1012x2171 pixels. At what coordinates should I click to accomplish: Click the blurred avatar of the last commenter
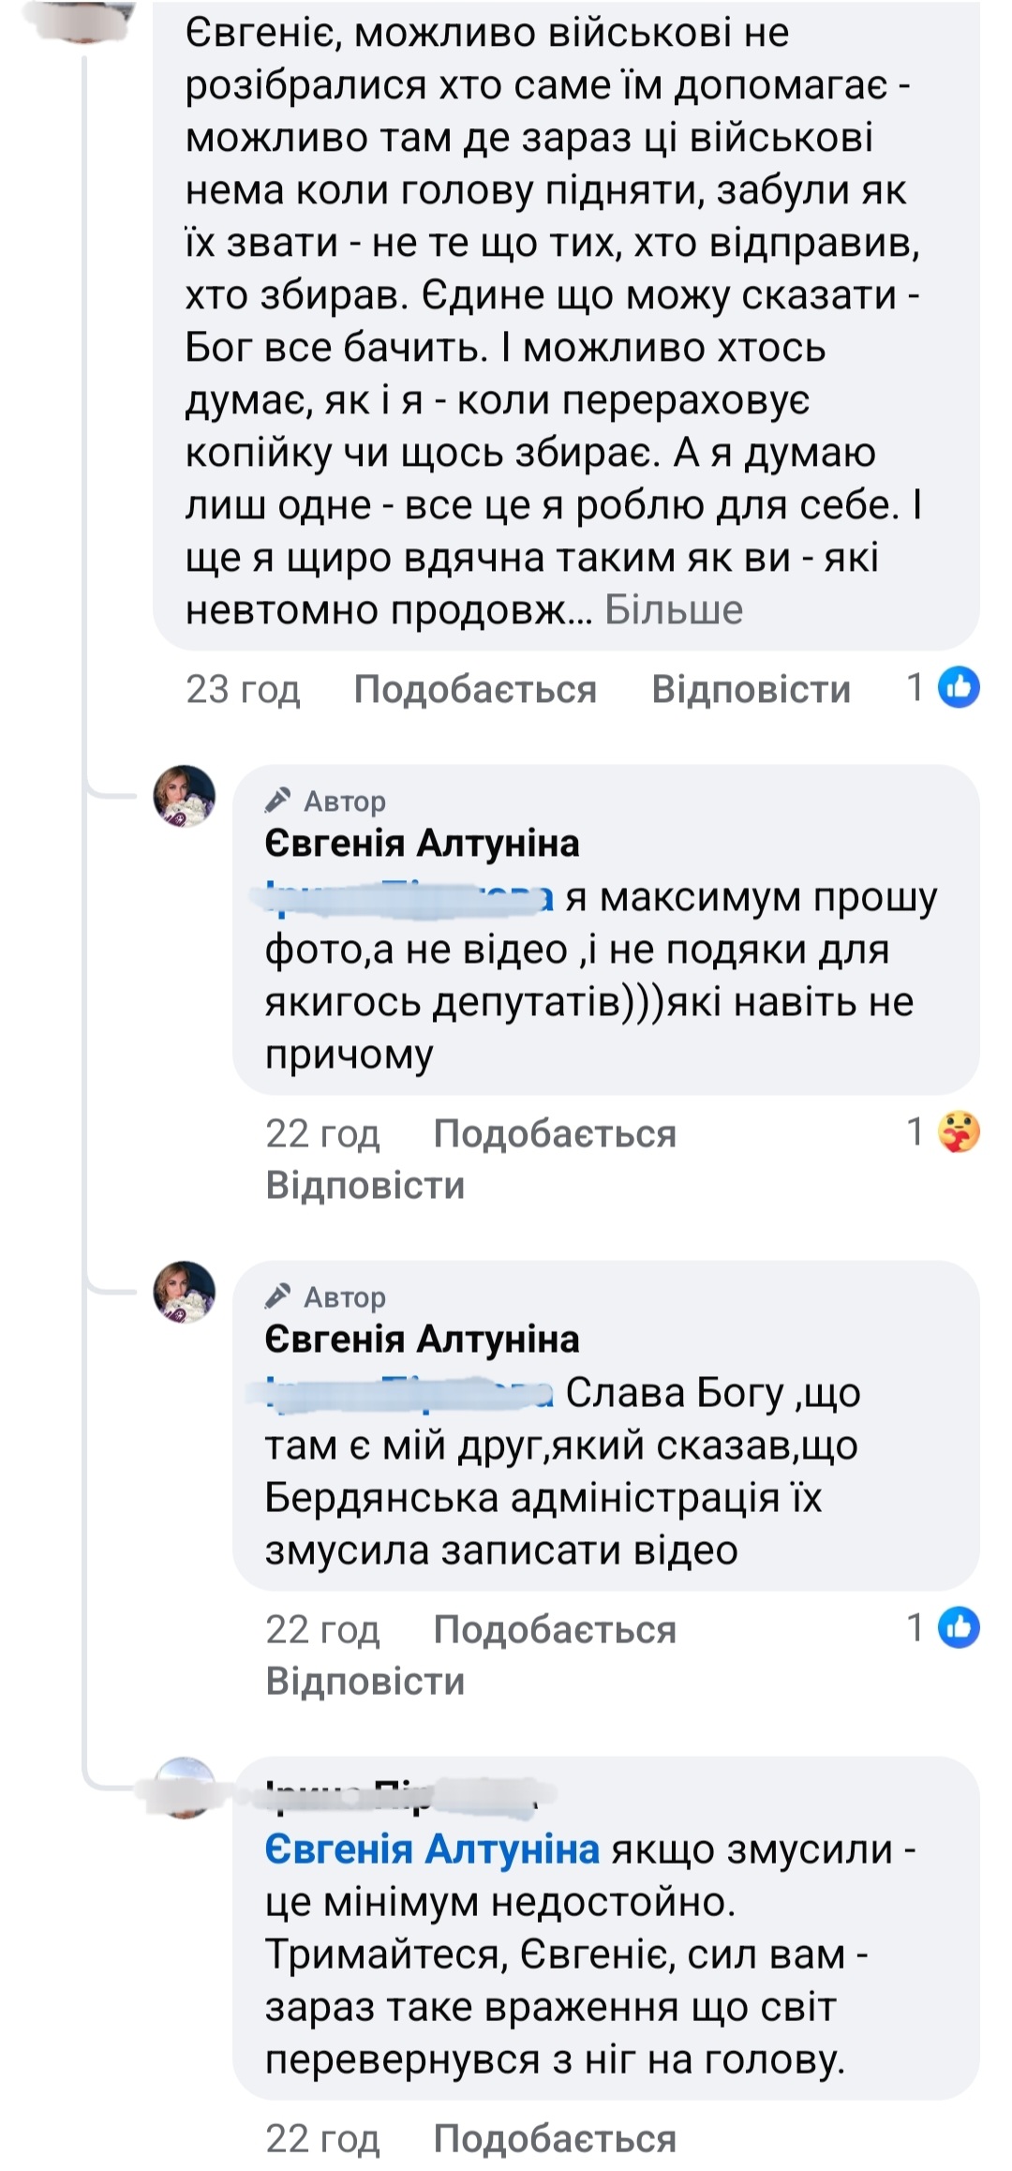(x=185, y=1789)
